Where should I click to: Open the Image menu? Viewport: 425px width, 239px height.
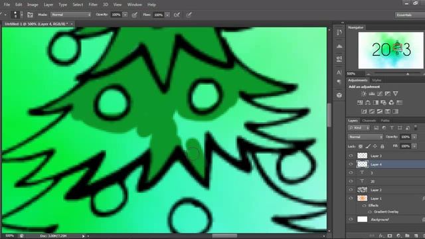click(33, 5)
